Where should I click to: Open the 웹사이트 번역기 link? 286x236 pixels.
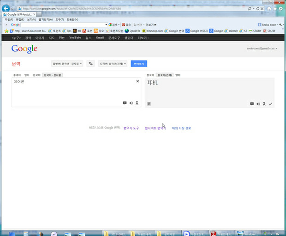[155, 128]
